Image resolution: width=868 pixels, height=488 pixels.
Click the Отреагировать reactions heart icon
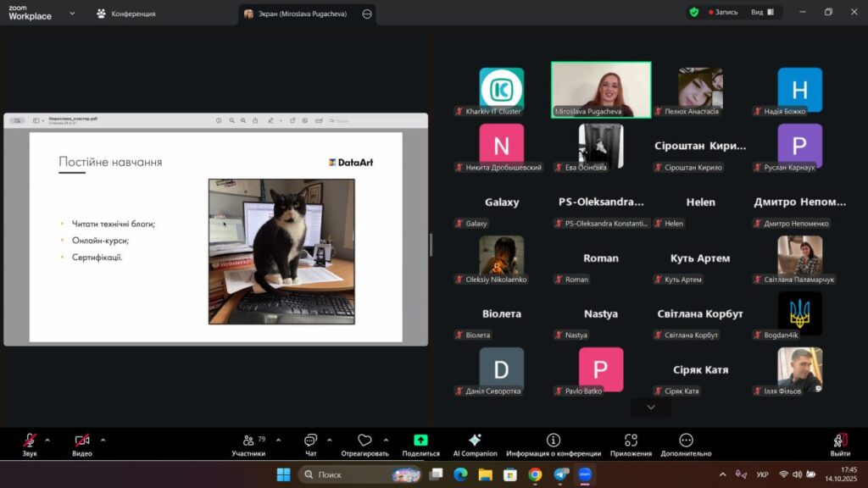364,441
